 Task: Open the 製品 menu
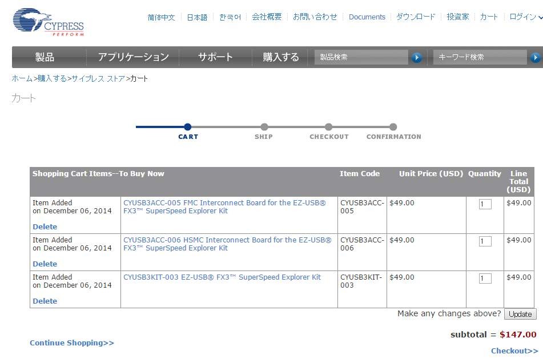click(x=45, y=57)
